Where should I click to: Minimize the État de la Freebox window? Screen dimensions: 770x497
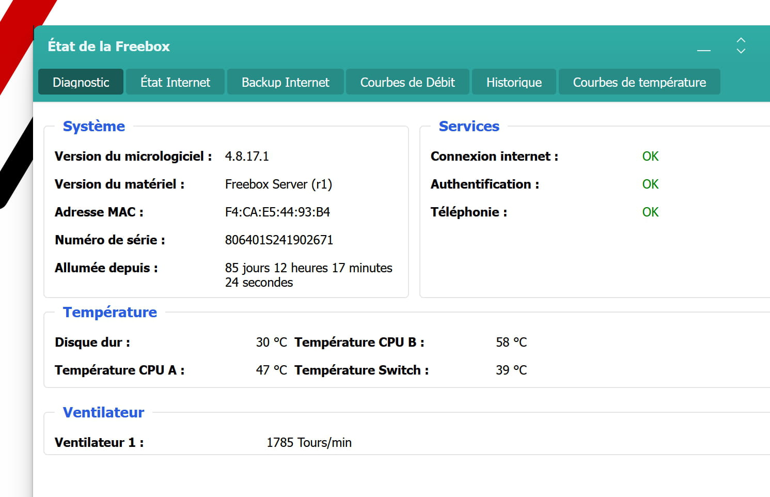pyautogui.click(x=704, y=50)
